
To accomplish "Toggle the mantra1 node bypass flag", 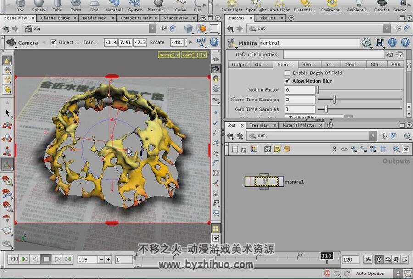I will [247, 182].
